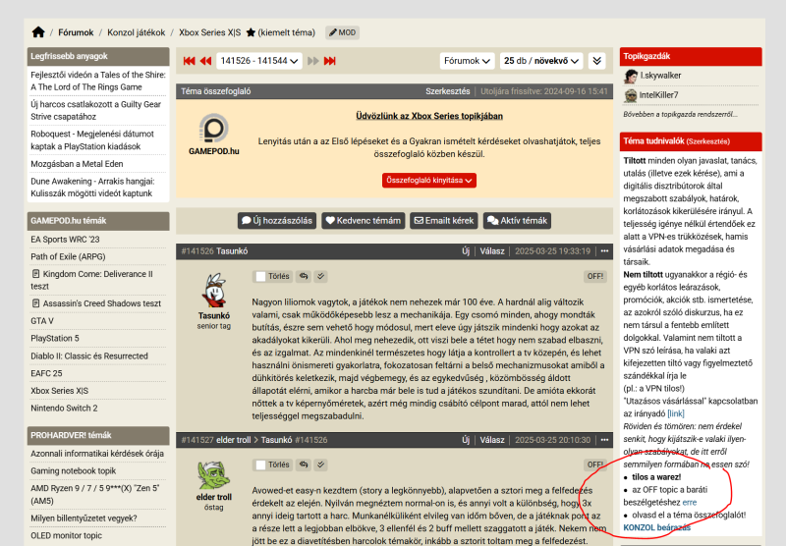Open more options on post #141527
The width and height of the screenshot is (786, 546).
604,440
